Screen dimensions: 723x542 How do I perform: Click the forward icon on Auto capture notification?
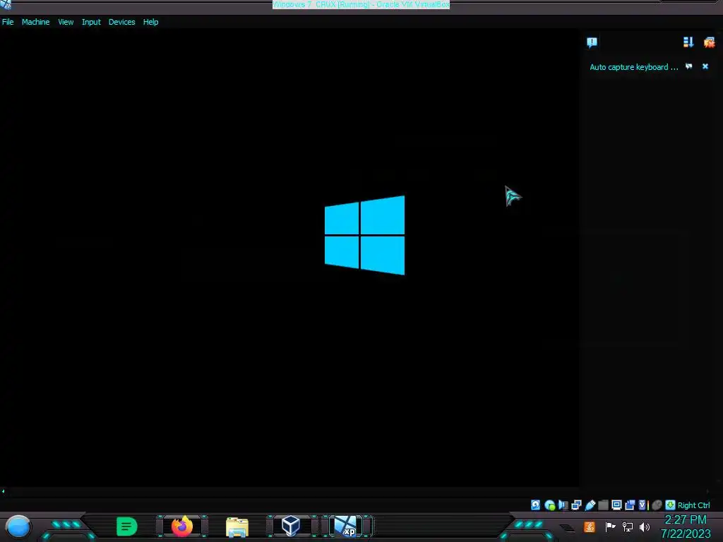(689, 66)
